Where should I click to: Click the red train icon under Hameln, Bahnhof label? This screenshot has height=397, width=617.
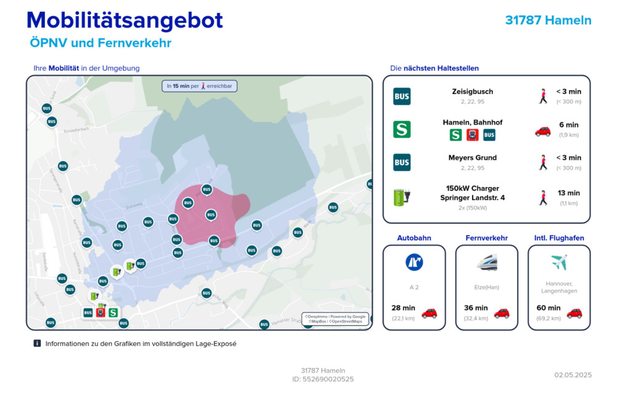click(473, 135)
